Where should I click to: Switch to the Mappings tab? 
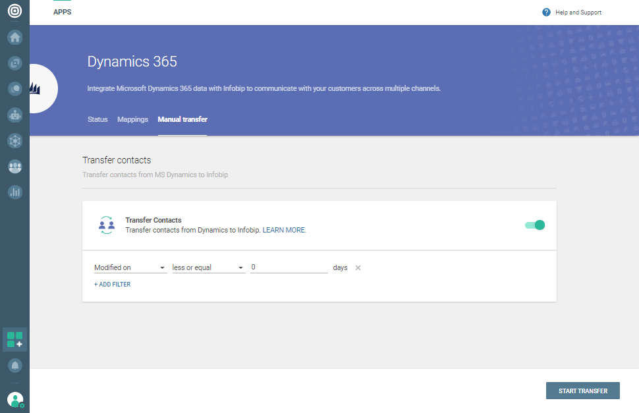coord(132,120)
